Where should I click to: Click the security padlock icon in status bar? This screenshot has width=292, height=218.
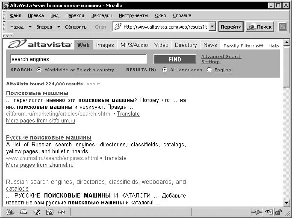[278, 212]
